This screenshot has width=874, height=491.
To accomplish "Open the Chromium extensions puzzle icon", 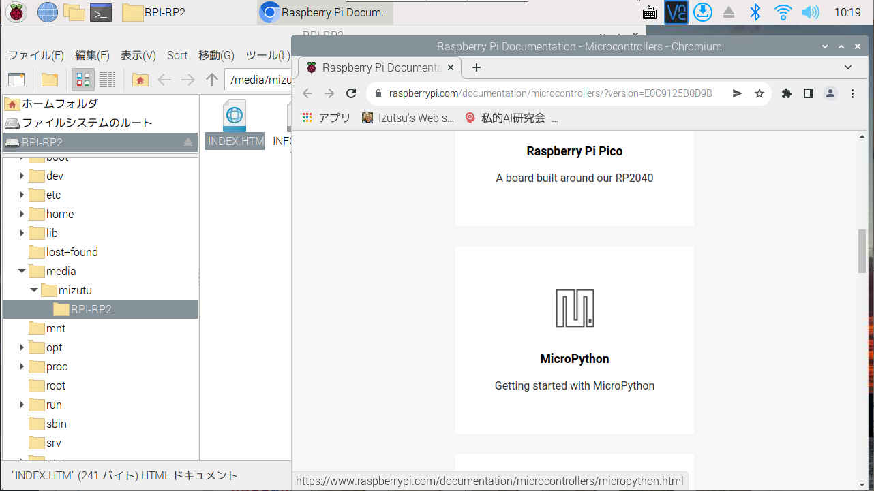I will click(x=786, y=93).
